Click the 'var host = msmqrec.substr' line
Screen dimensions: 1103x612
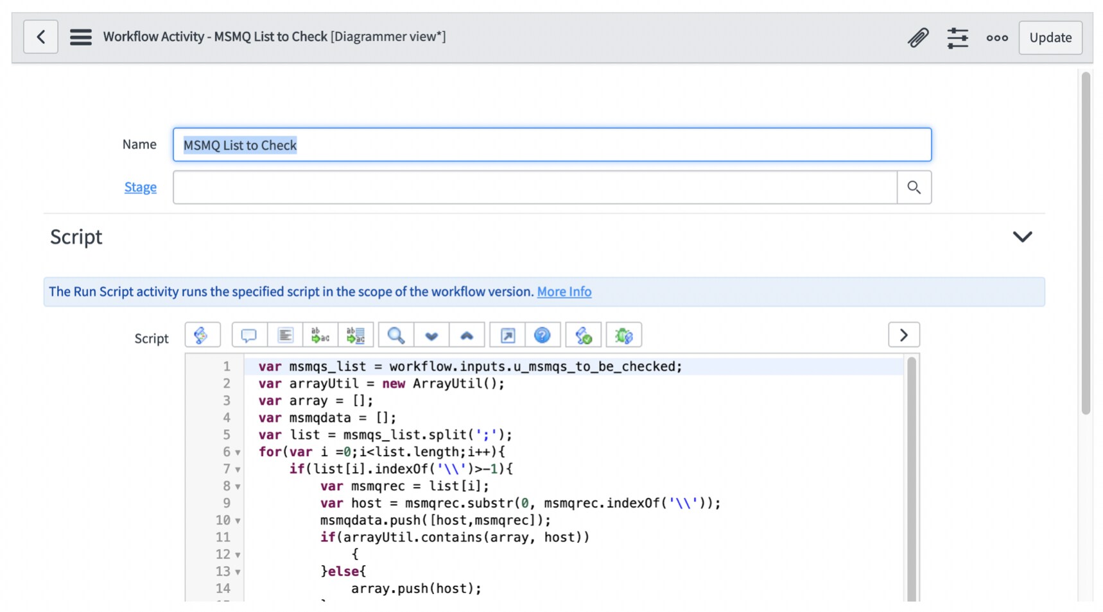pyautogui.click(x=520, y=503)
